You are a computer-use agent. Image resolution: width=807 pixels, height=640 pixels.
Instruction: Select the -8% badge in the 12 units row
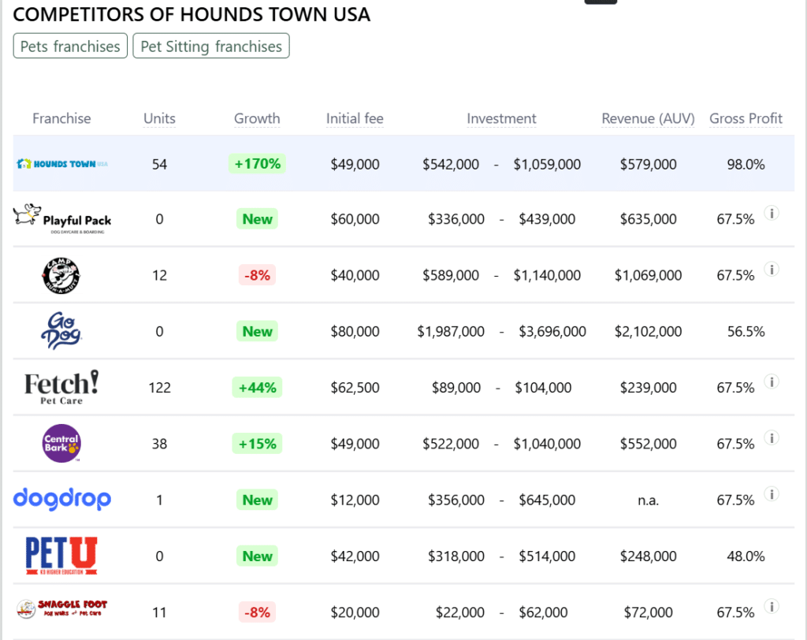pos(257,275)
